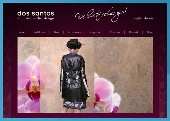Click the 'exclusive leather design' subtitle
Screen dimensions: 170x121
pos(36,18)
